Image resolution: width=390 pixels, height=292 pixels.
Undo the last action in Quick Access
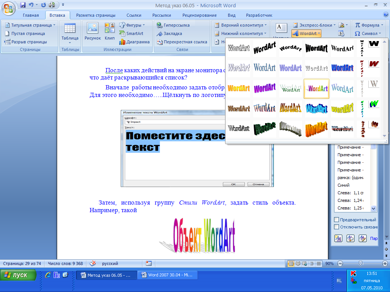(x=31, y=5)
